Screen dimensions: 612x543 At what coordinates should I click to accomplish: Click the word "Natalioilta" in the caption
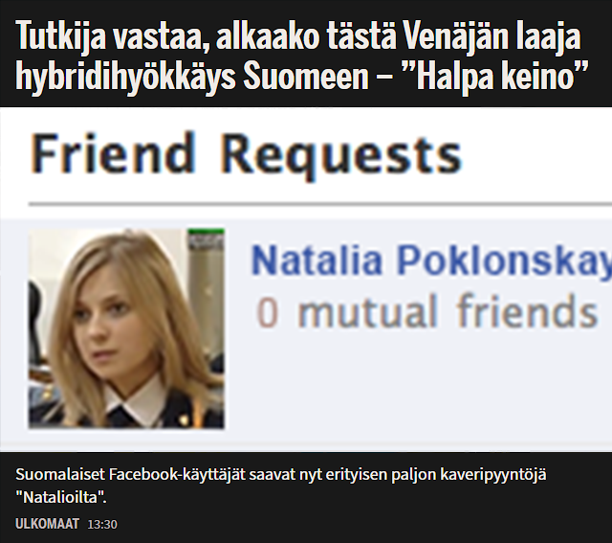pyautogui.click(x=62, y=498)
